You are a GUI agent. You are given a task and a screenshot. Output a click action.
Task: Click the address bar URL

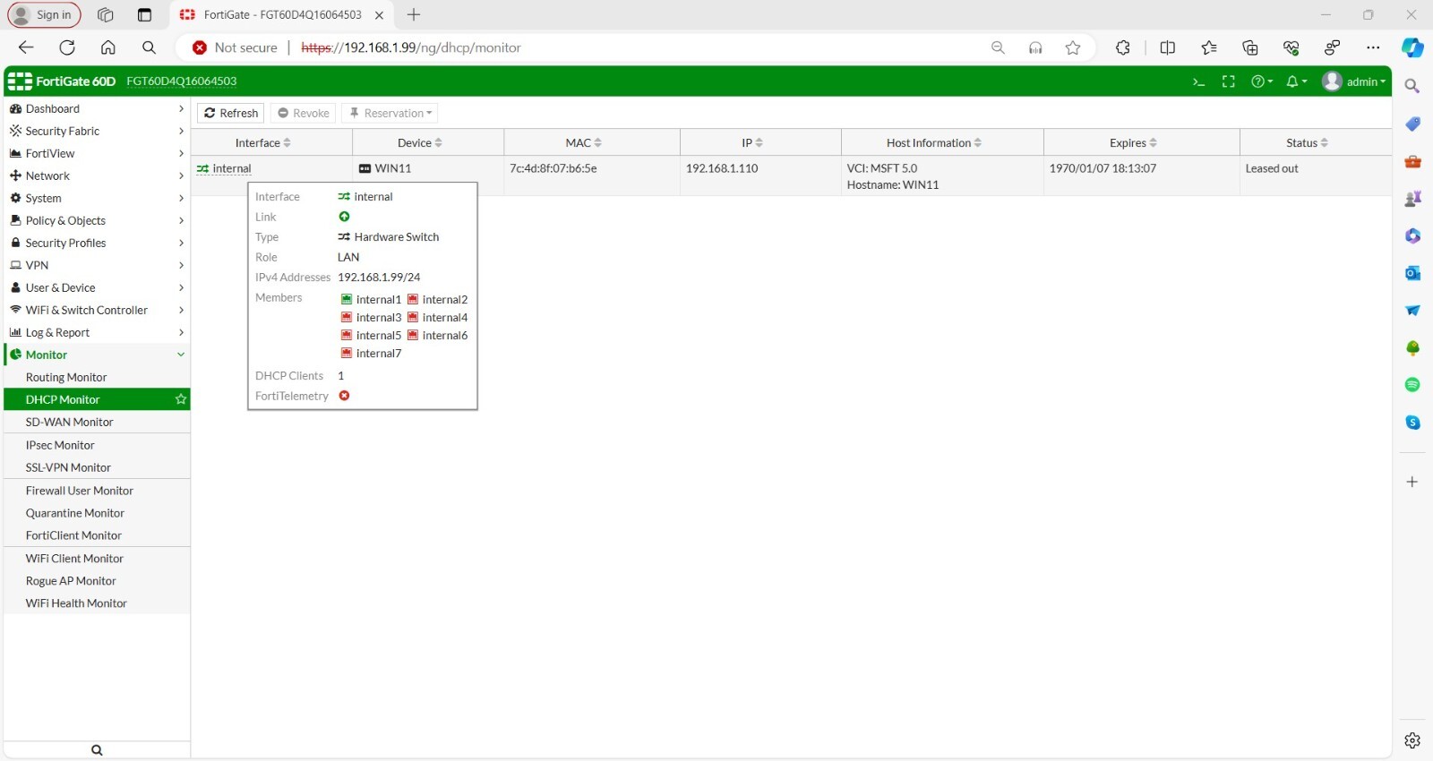point(411,47)
